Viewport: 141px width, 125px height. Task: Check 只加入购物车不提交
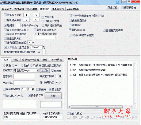pos(70,35)
